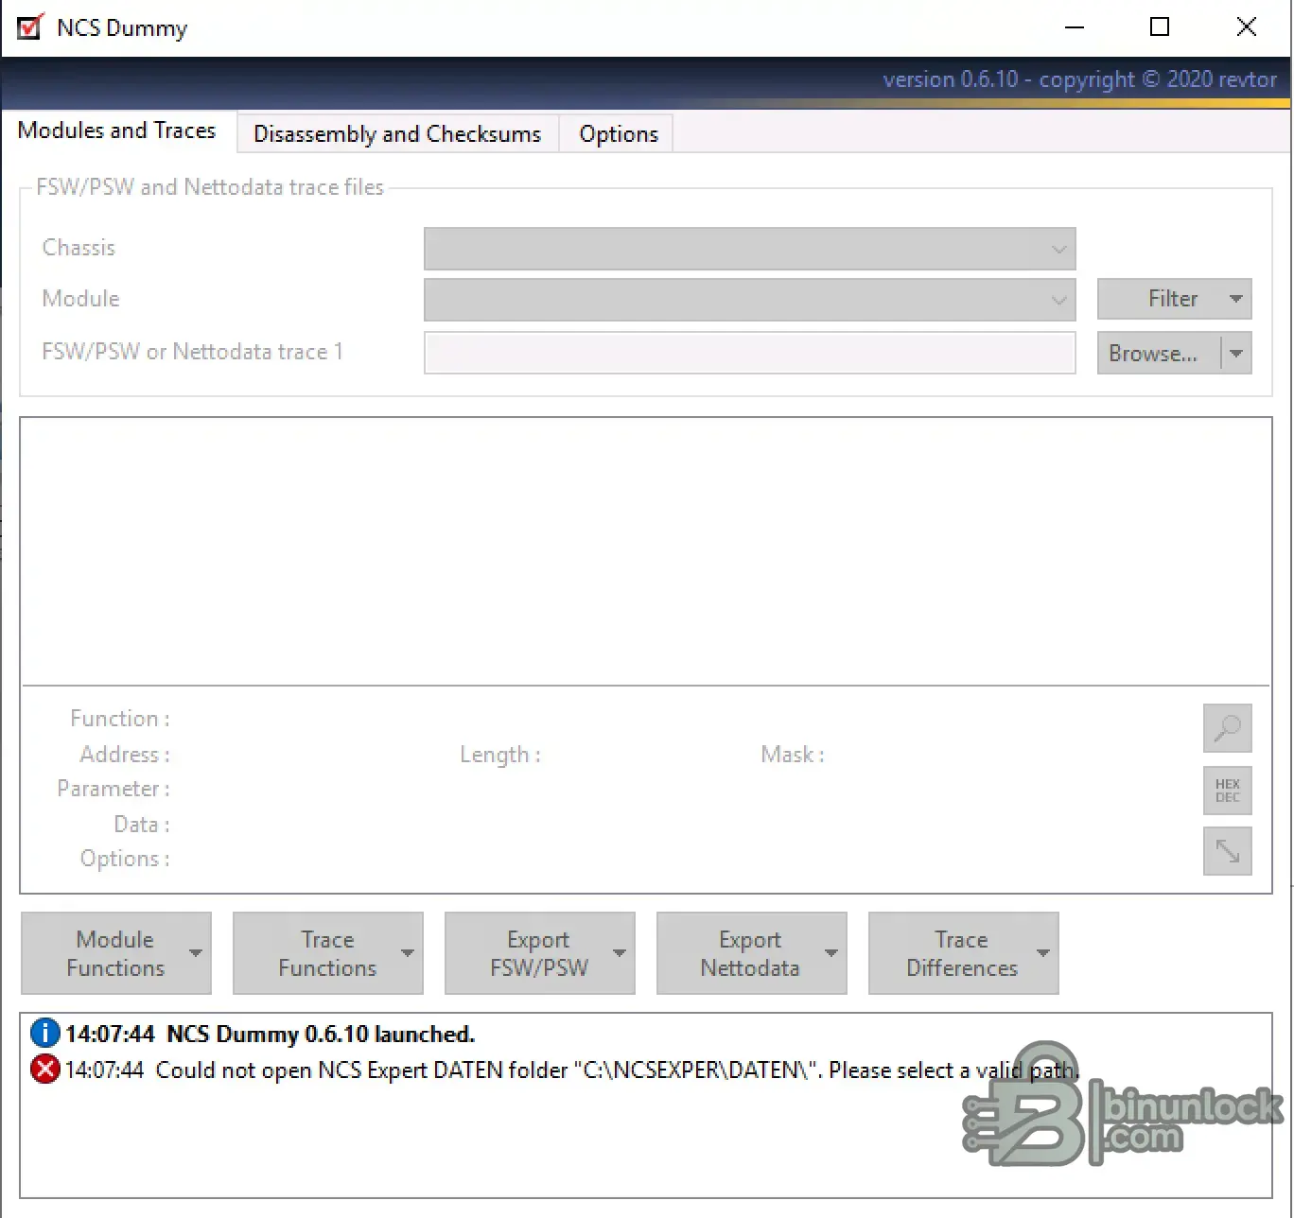Open the Disassembly and Checksums tab
1294x1218 pixels.
click(x=397, y=134)
